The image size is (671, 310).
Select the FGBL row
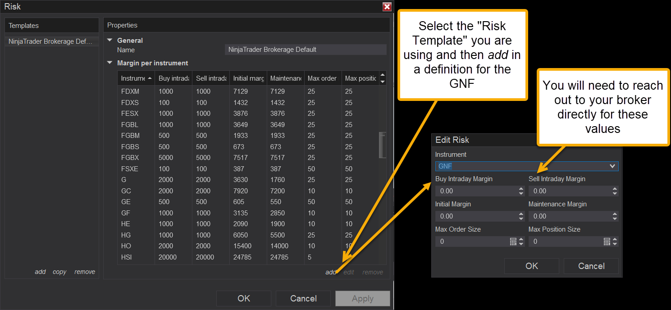coord(248,125)
